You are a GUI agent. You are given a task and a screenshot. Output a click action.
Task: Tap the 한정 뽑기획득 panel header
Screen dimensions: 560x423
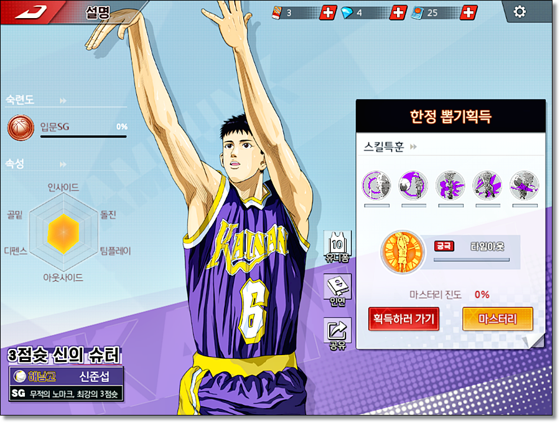click(450, 116)
